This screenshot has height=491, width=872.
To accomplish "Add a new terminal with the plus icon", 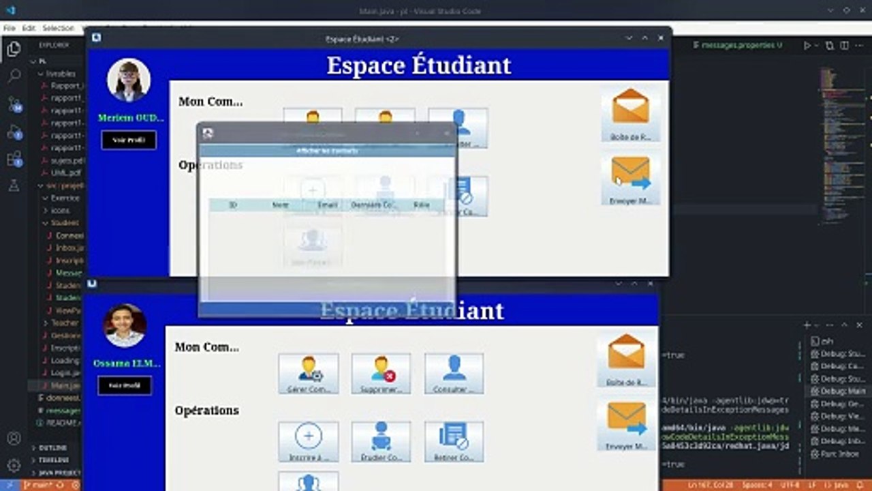I will tap(807, 325).
